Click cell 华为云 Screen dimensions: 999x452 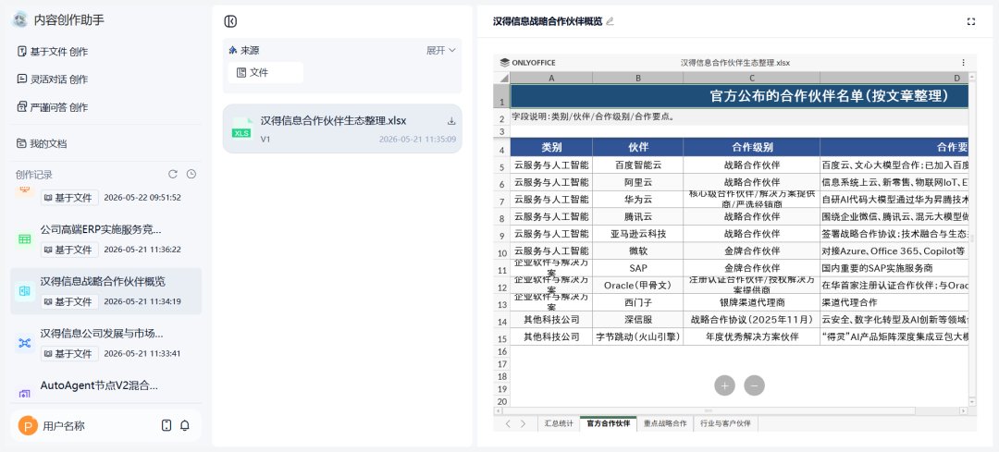pyautogui.click(x=637, y=200)
